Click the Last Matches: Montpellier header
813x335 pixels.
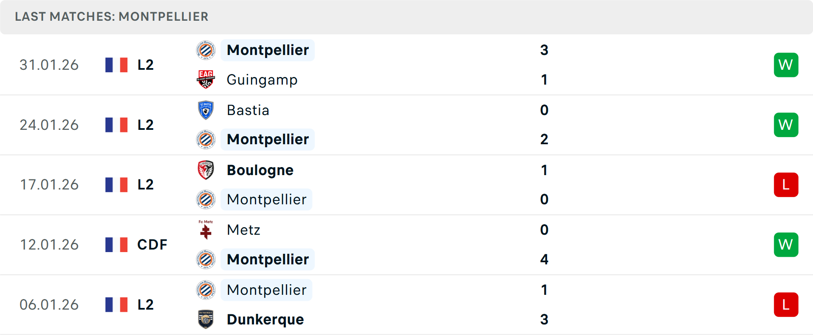coord(111,16)
